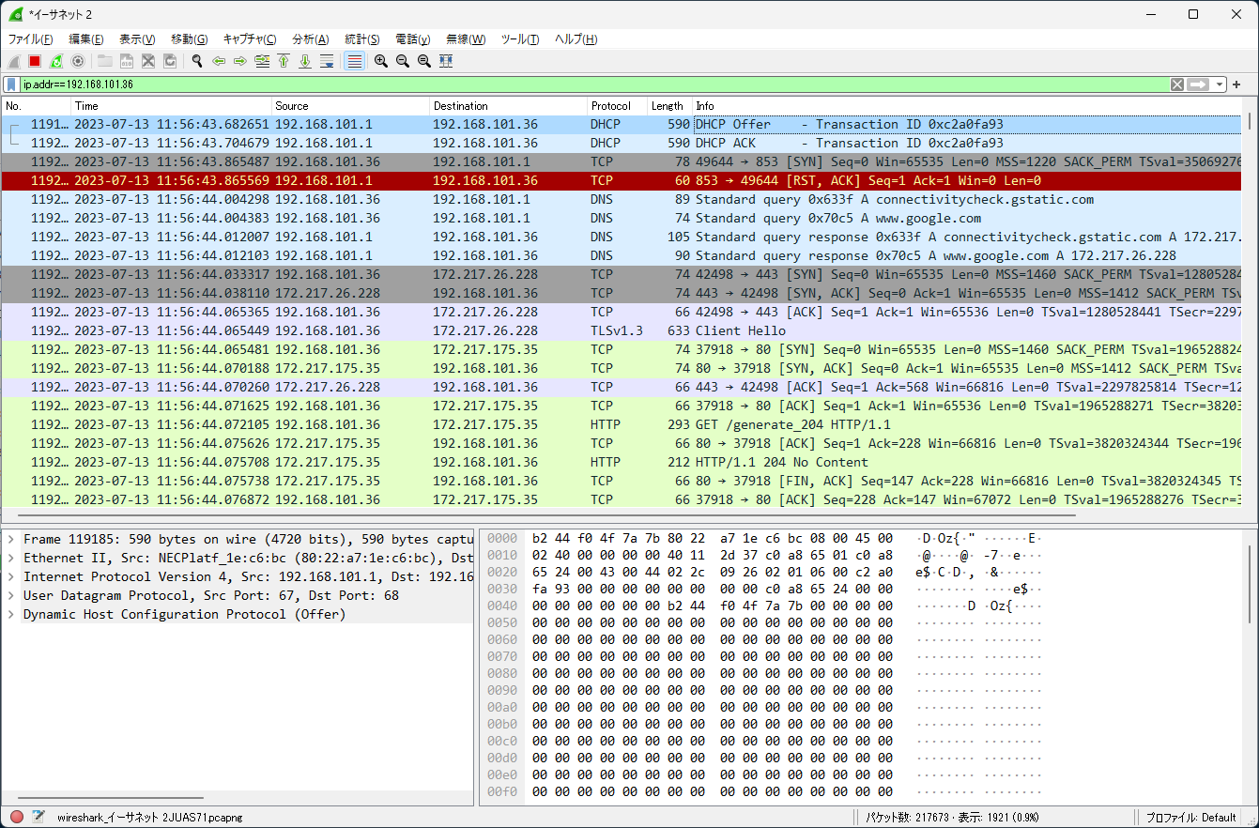Apply the display filter using arrow button

(x=1197, y=84)
